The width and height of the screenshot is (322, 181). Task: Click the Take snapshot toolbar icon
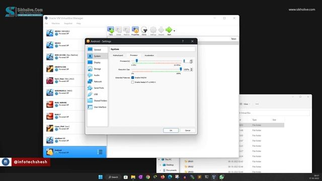tap(111, 31)
